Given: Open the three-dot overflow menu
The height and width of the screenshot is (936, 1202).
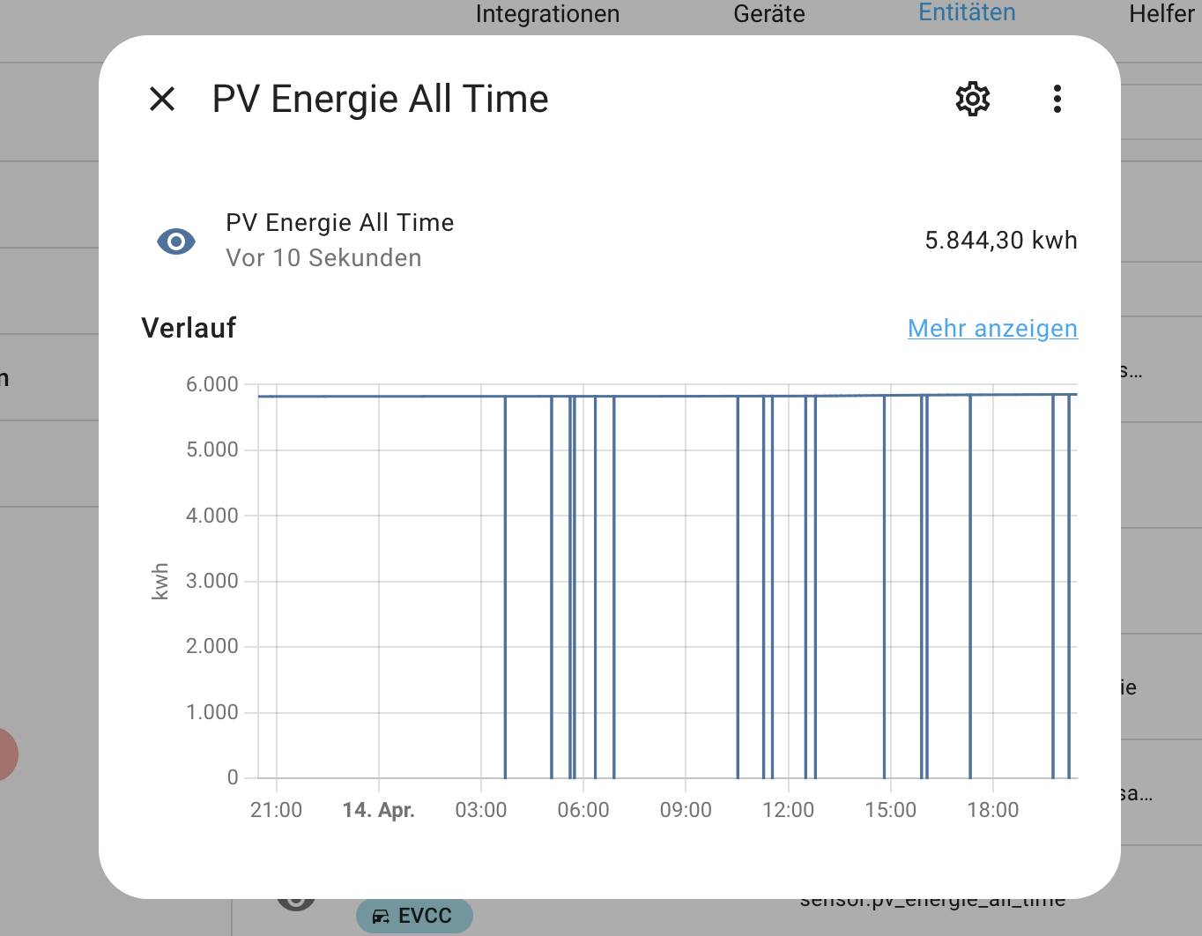Looking at the screenshot, I should point(1057,99).
